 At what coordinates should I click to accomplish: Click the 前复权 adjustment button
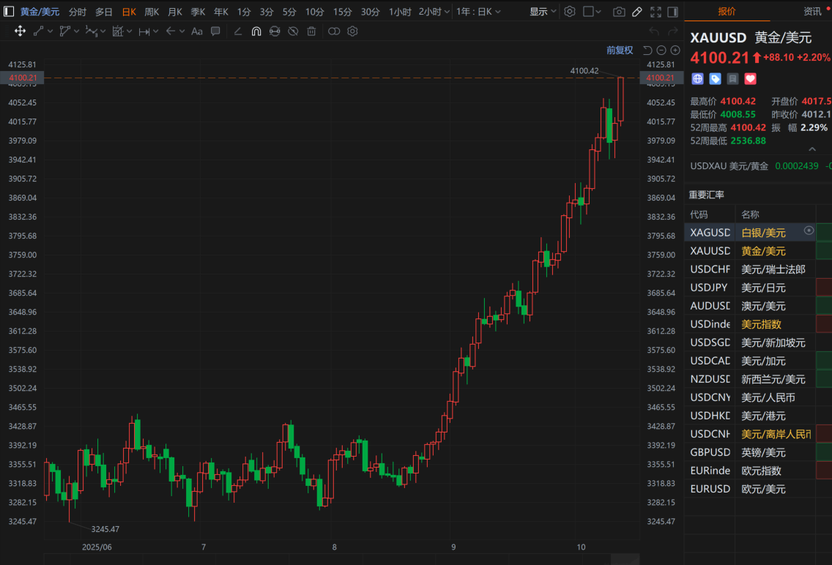click(x=620, y=50)
